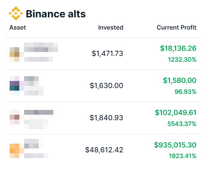Sort by the Invested column header

pos(110,27)
